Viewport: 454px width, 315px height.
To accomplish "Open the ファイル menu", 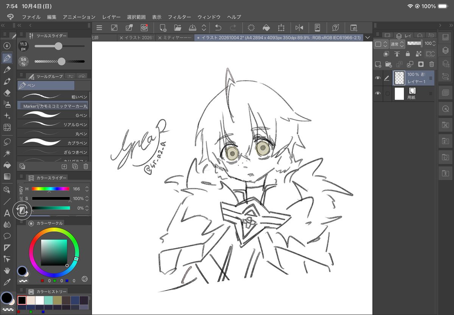I will coord(31,17).
